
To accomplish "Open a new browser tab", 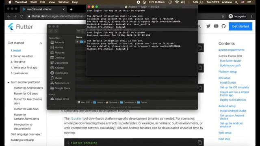I will click(71, 9).
